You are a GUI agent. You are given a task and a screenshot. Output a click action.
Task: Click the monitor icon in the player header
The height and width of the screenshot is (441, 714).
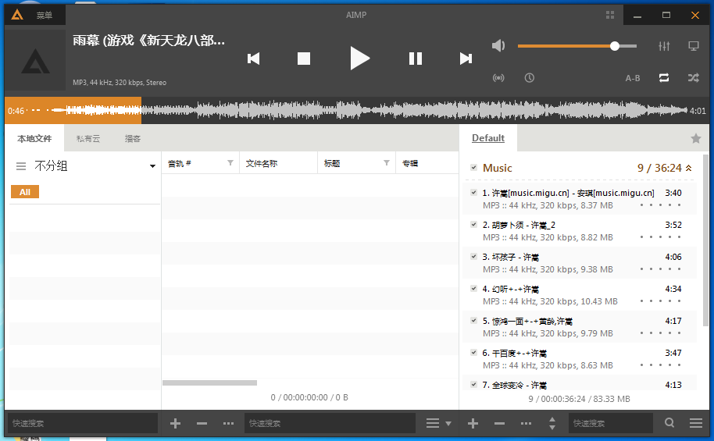(x=694, y=46)
